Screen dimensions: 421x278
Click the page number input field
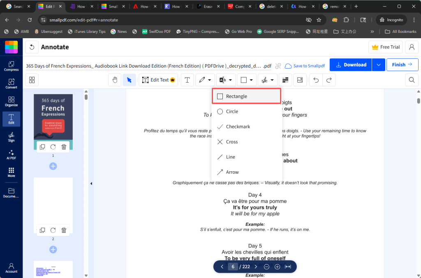pos(232,267)
